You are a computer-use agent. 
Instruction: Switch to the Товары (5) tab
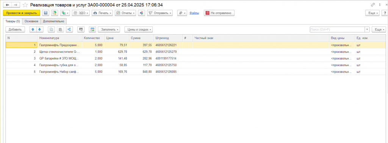coord(13,21)
